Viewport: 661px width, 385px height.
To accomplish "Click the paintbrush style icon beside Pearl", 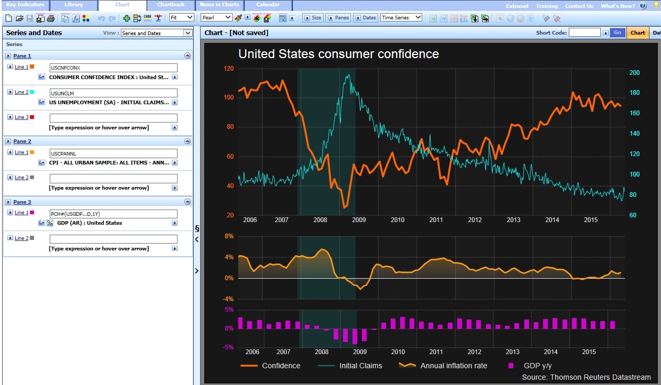I will pos(238,18).
